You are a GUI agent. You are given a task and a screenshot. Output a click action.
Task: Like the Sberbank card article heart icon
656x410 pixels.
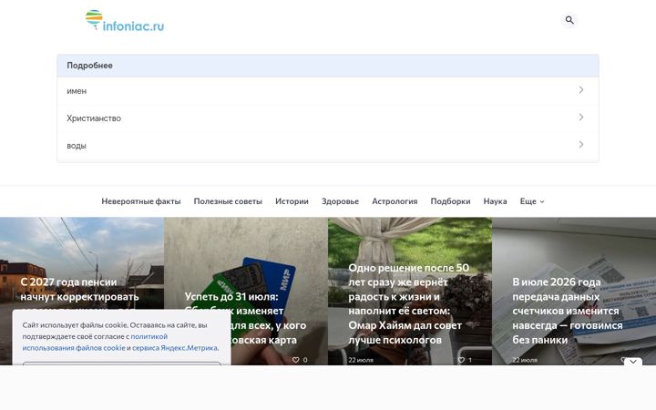click(296, 360)
